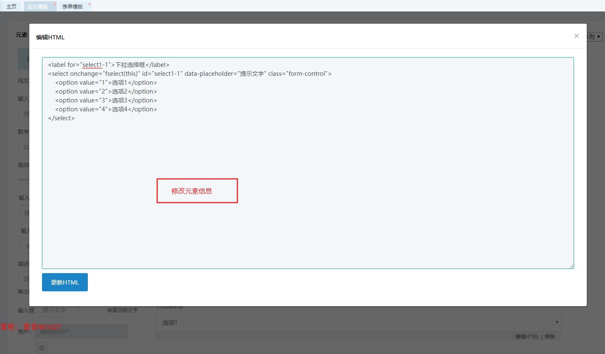Click the 提示文字 input next to 输入框
This screenshot has height=354, width=605.
[58, 310]
